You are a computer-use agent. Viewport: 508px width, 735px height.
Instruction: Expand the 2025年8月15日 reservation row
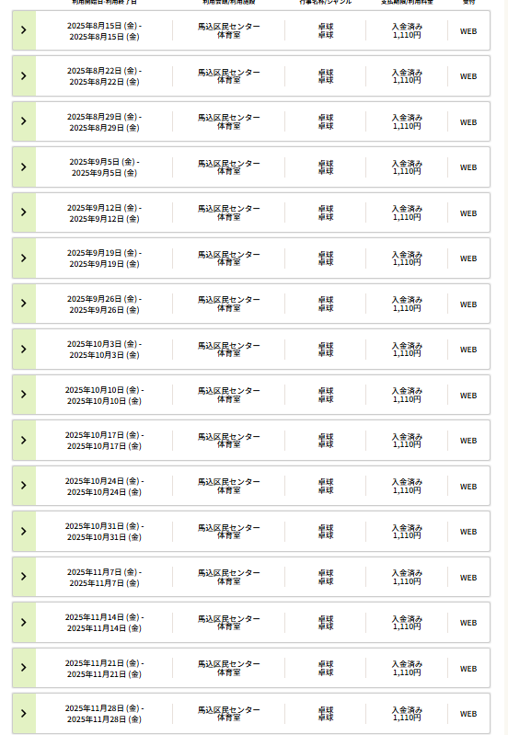pos(24,30)
